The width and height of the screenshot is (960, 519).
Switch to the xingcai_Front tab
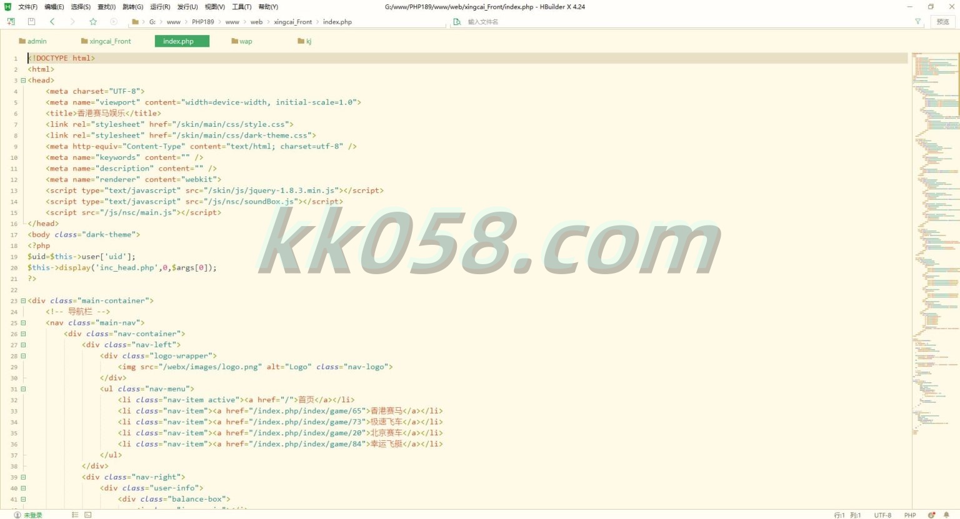[x=106, y=41]
